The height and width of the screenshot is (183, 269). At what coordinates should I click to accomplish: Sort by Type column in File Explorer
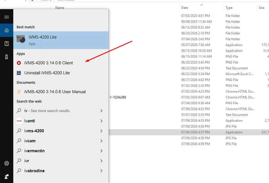point(240,7)
